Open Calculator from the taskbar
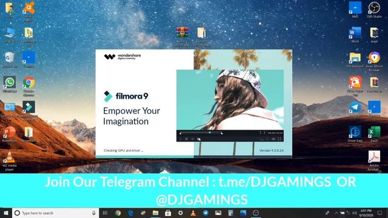388x218 pixels. point(230,213)
